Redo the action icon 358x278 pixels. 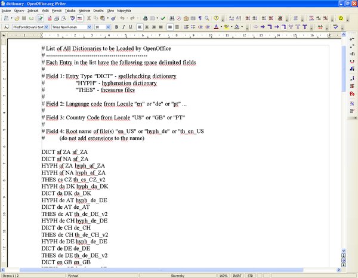[132, 18]
